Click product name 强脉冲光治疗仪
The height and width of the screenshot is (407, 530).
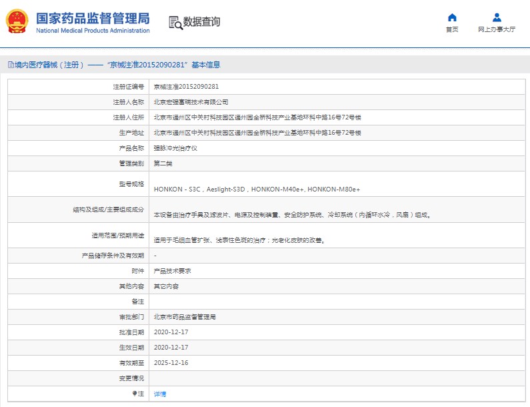[x=175, y=148]
